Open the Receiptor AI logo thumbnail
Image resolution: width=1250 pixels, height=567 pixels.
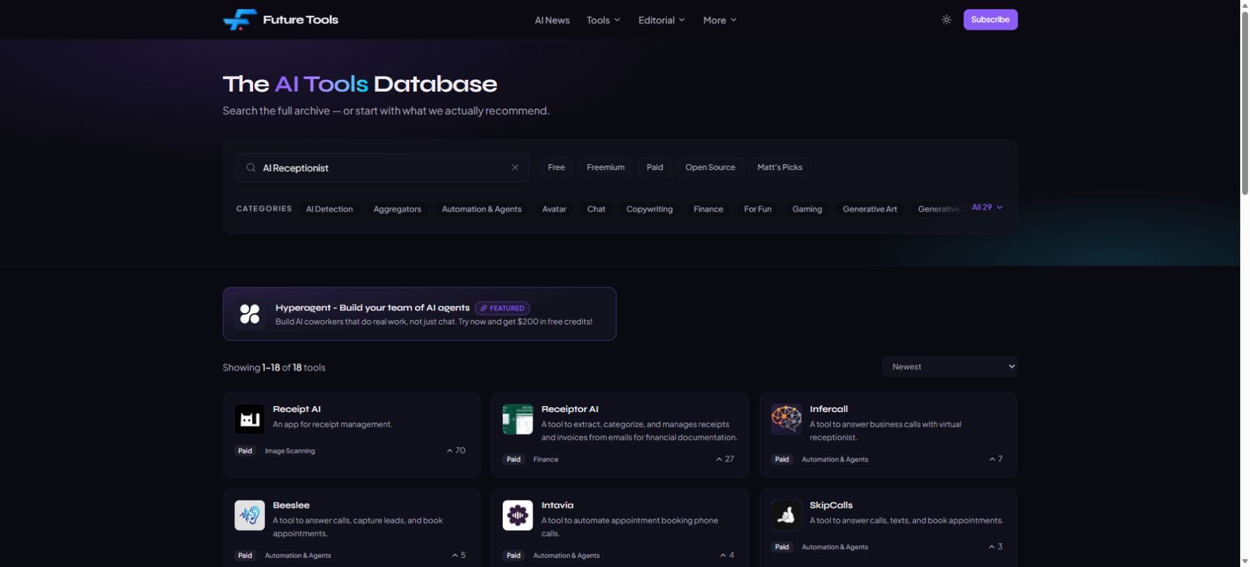pos(518,419)
